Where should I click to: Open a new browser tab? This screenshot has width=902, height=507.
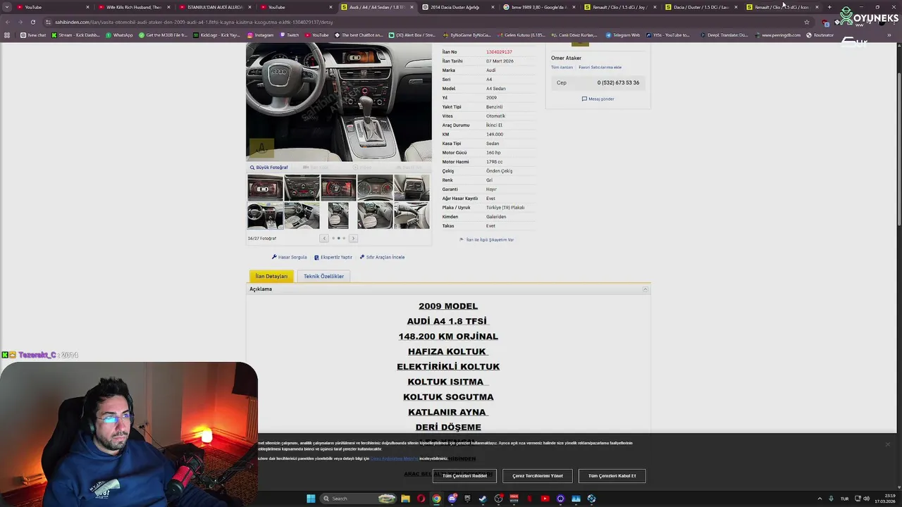tap(829, 7)
